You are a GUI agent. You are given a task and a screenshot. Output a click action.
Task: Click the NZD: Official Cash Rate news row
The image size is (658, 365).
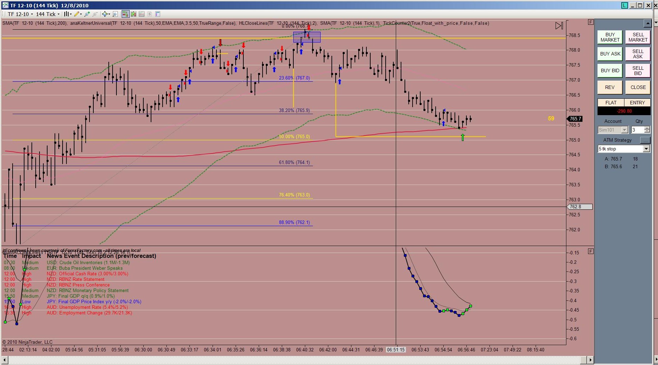click(66, 274)
